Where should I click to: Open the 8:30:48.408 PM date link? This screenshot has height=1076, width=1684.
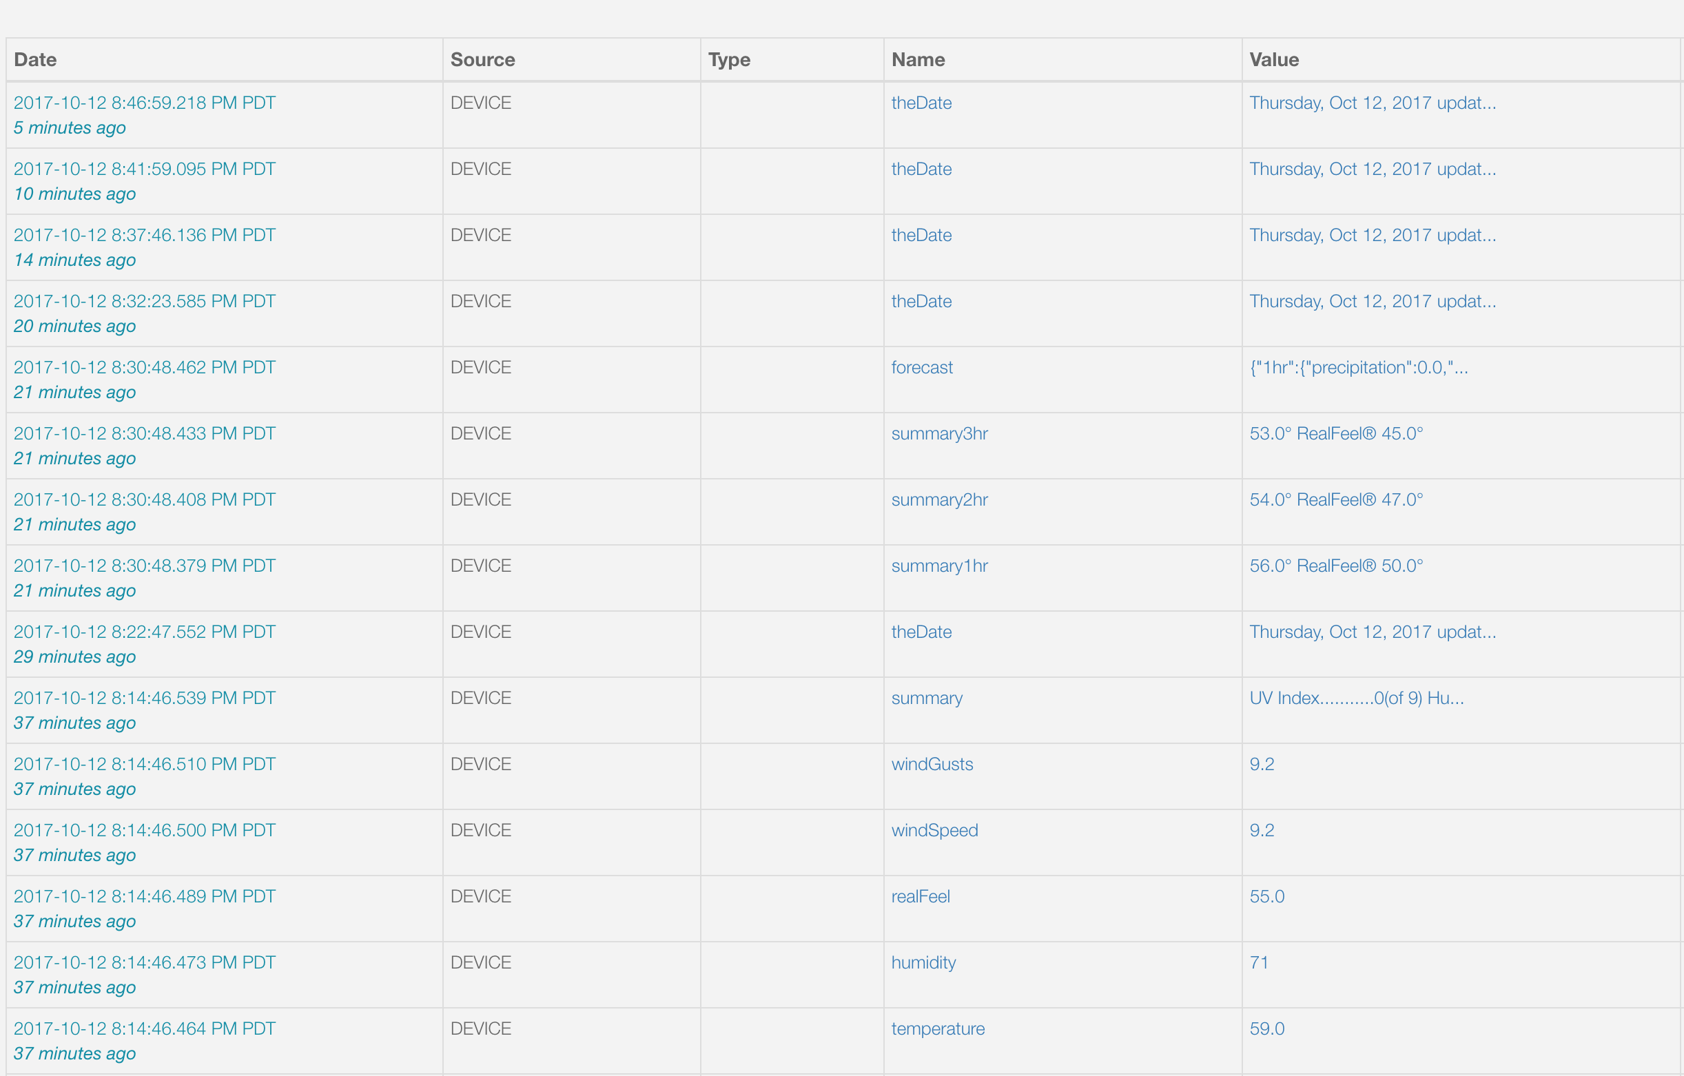tap(145, 500)
